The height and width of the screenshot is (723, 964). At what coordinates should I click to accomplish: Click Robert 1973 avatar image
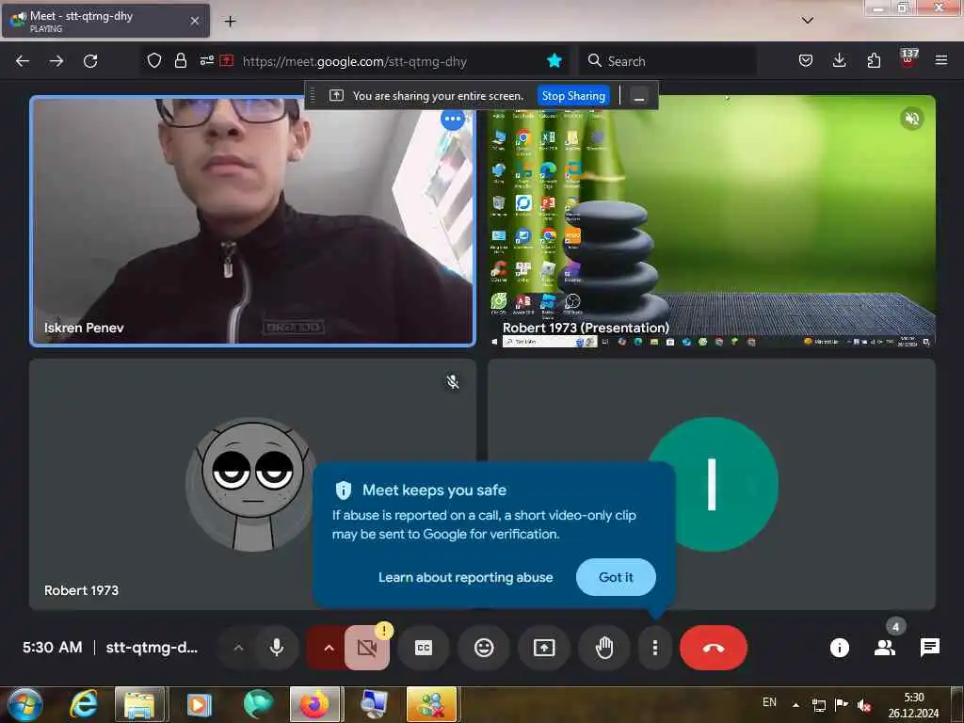tap(252, 485)
